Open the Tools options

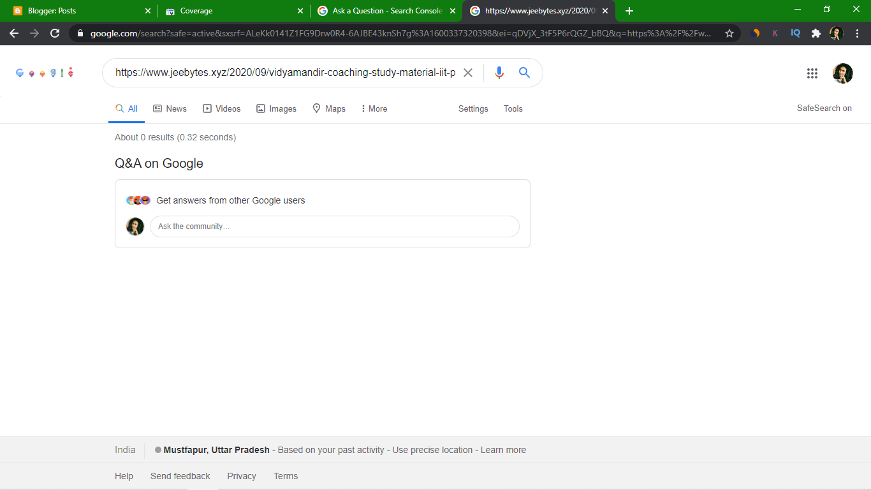click(513, 108)
